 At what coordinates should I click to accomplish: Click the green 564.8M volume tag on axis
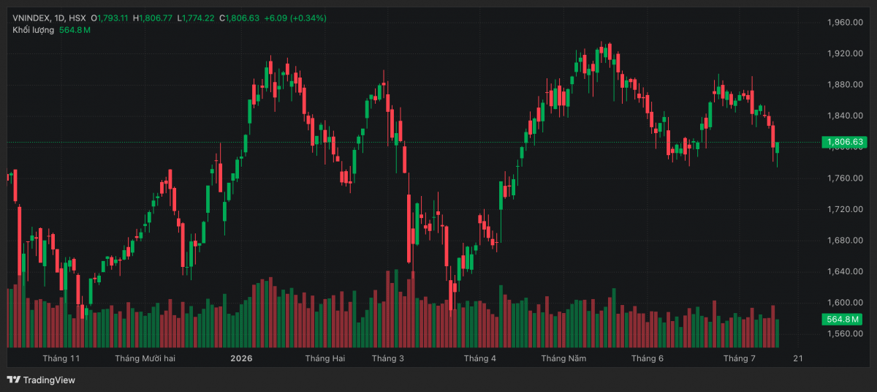click(842, 320)
